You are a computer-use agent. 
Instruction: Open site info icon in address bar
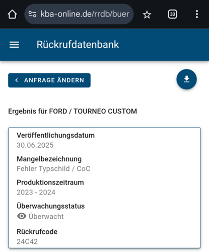[x=32, y=14]
